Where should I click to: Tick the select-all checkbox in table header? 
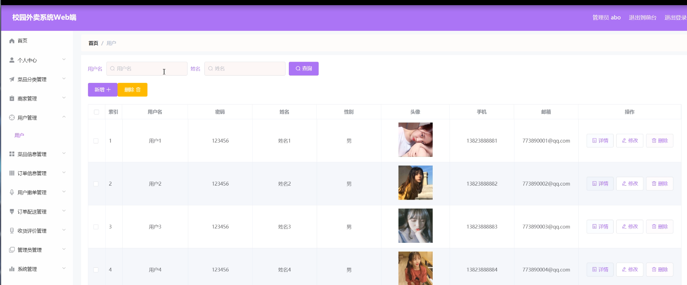[x=97, y=112]
